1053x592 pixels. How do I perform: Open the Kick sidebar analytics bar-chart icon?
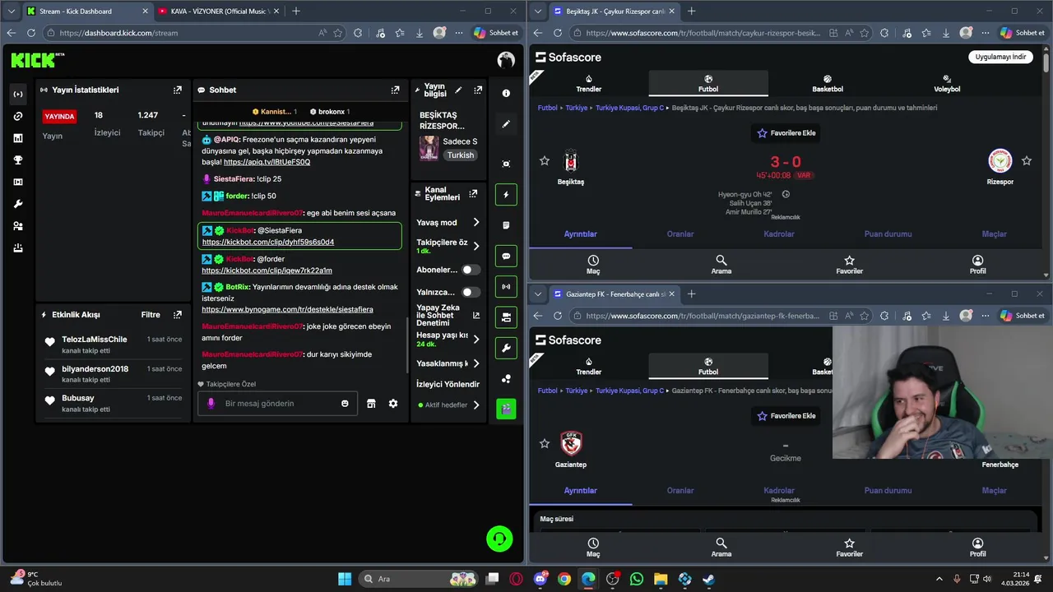pyautogui.click(x=18, y=138)
